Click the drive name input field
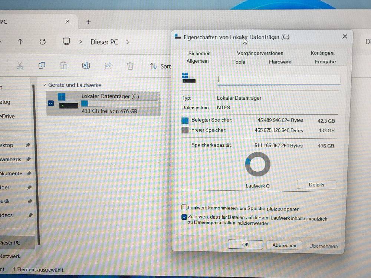371x278 pixels. pos(279,80)
